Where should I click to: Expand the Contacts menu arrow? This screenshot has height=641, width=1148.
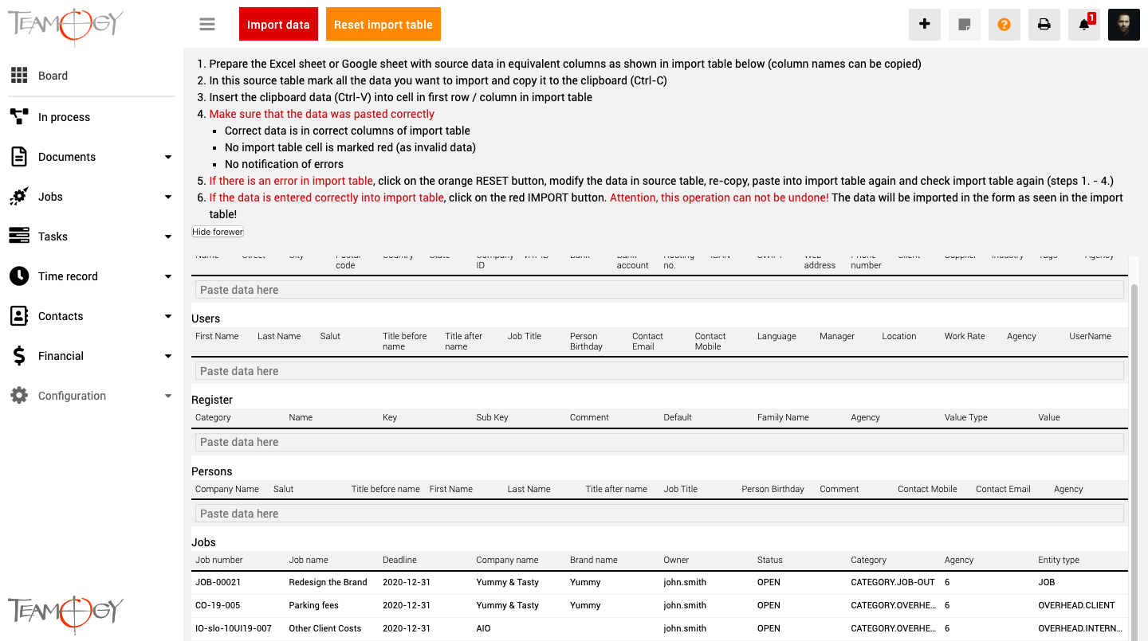(x=168, y=316)
